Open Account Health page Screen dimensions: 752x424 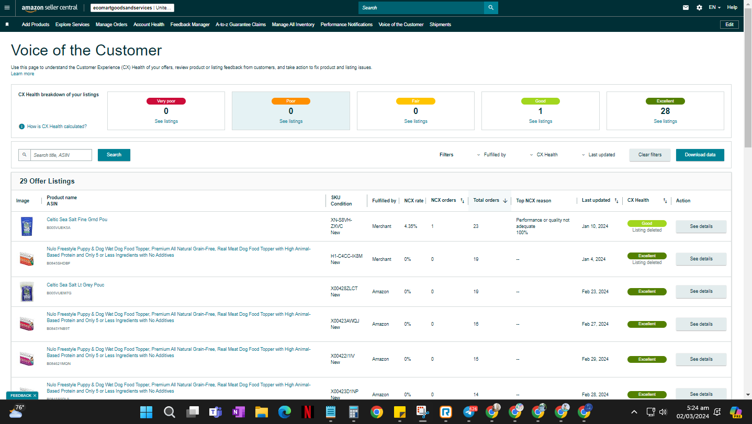tap(149, 25)
